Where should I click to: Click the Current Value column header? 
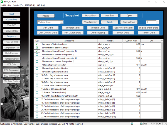[x=131, y=41]
